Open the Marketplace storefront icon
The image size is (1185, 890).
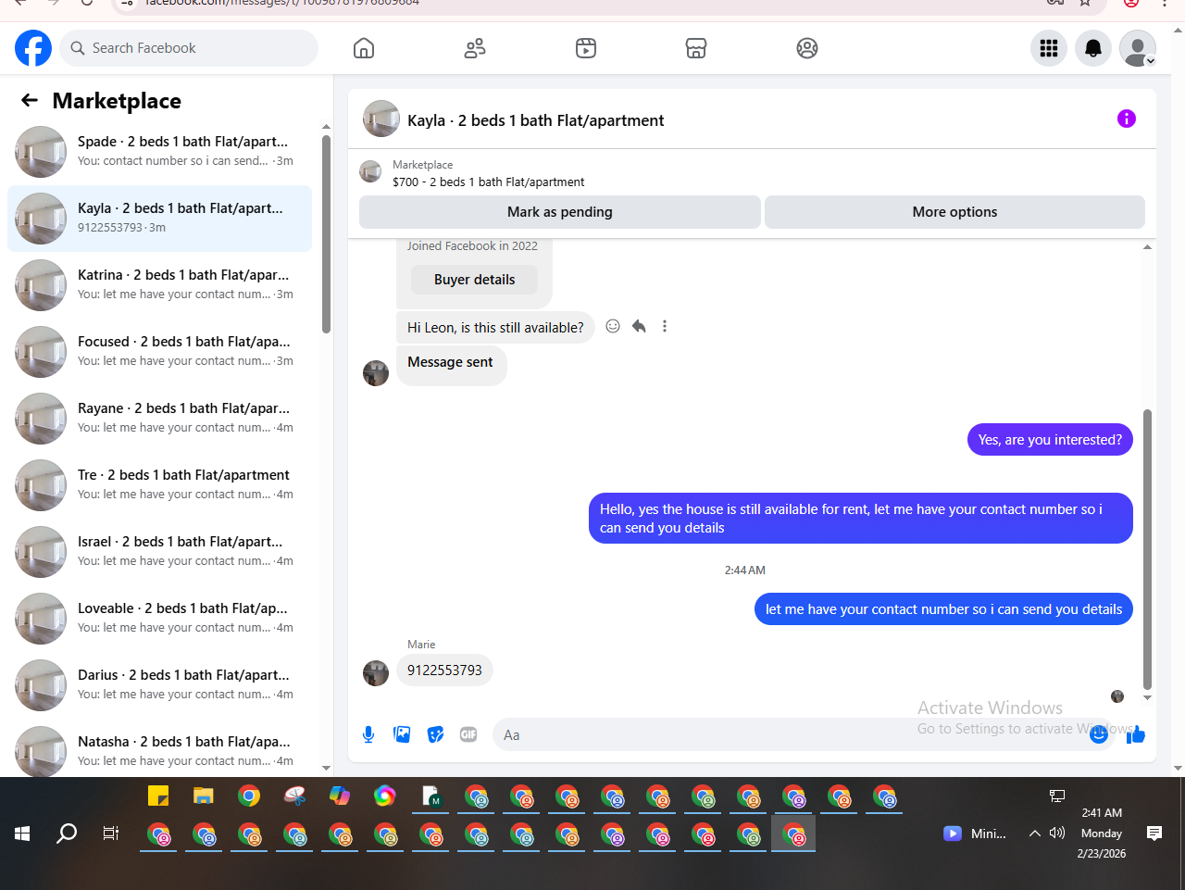[696, 48]
